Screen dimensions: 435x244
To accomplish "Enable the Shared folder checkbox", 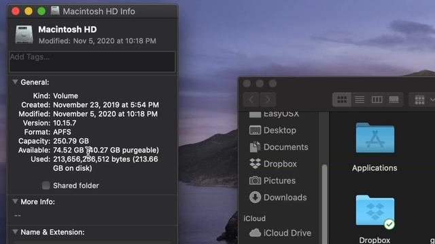I will [46, 185].
